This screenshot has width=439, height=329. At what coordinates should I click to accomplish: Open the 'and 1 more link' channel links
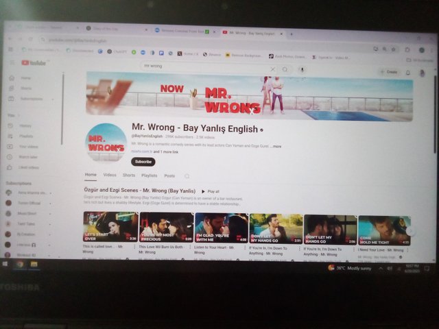point(166,152)
